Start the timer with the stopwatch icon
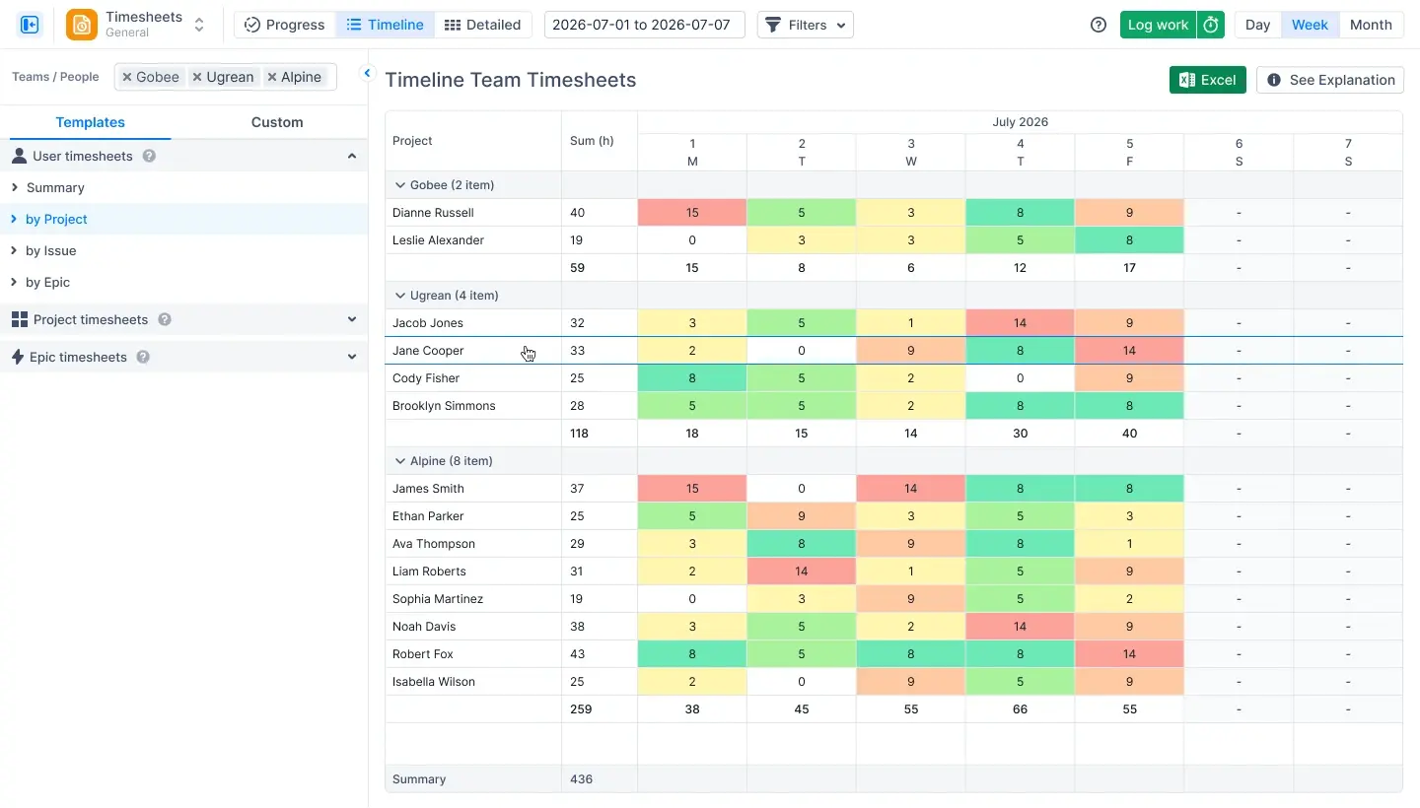This screenshot has width=1420, height=808. pyautogui.click(x=1211, y=25)
